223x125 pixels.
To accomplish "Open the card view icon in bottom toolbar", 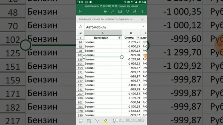I will point(81,121).
